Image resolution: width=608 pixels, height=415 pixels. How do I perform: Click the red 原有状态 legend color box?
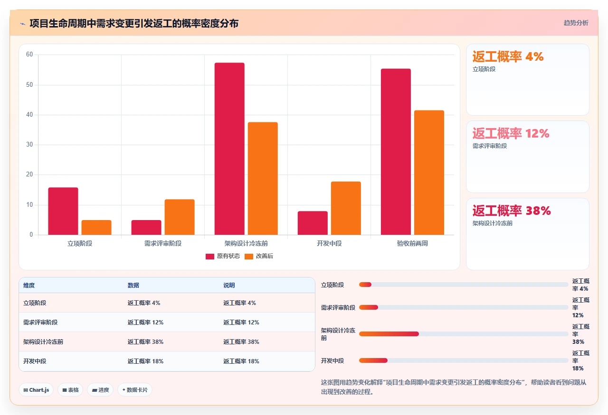[210, 256]
